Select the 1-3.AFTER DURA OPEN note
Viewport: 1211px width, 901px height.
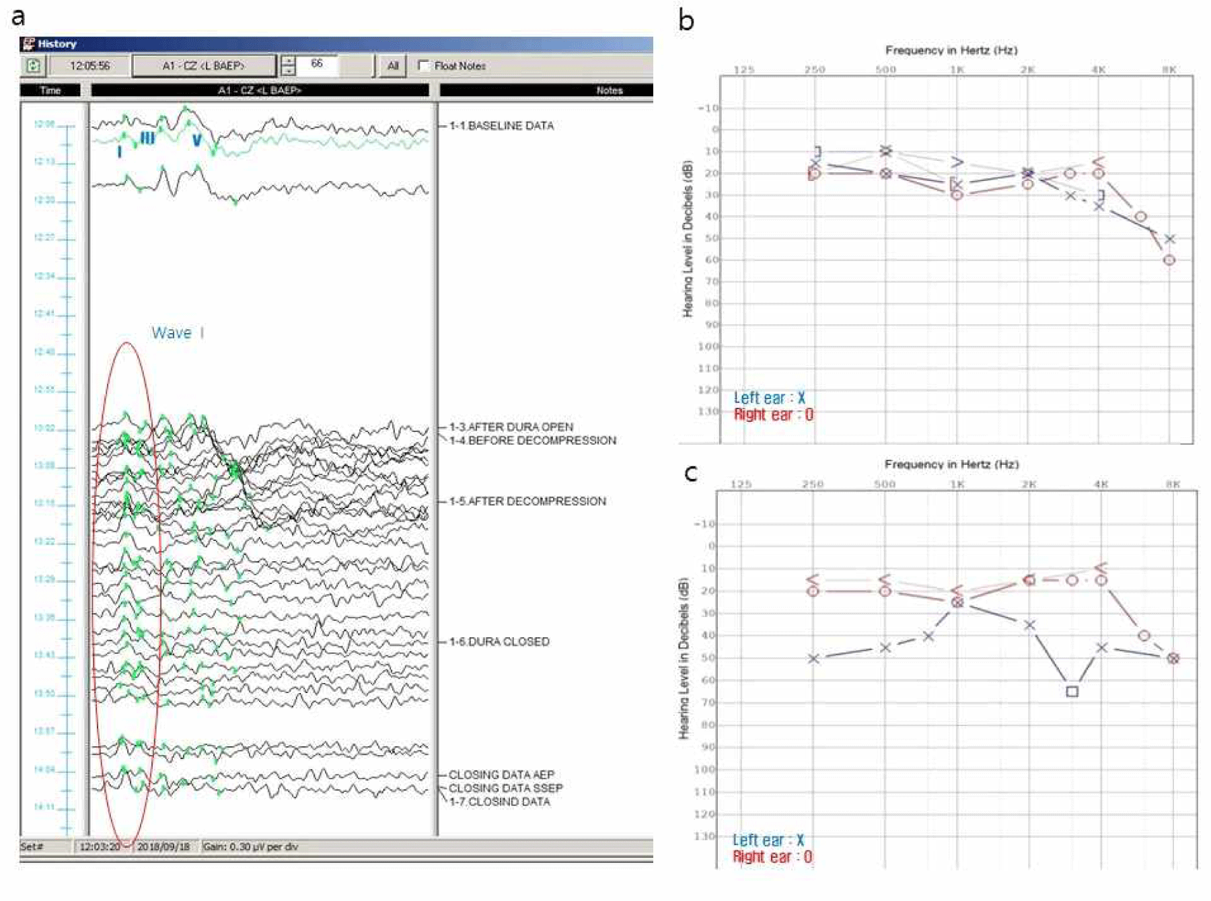click(511, 427)
